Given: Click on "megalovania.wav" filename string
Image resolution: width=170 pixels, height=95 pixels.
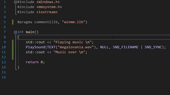Looking at the screenshot, I should [x=76, y=47].
